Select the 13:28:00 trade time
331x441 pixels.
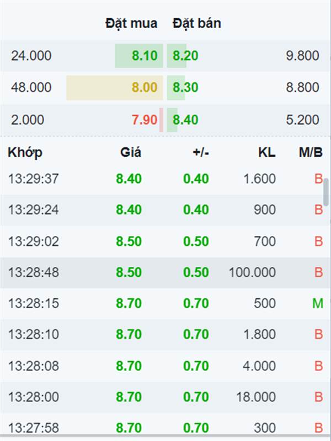[x=34, y=397]
